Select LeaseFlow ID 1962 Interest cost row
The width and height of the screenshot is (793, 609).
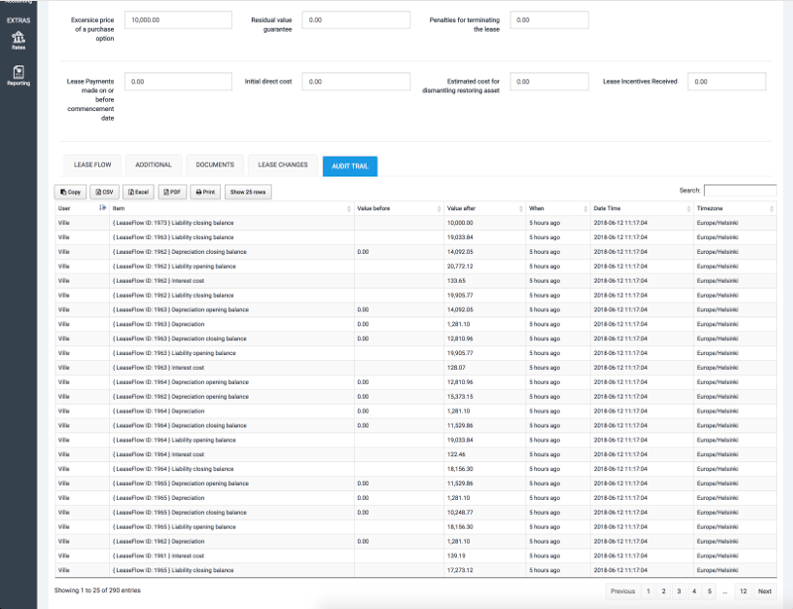point(415,281)
